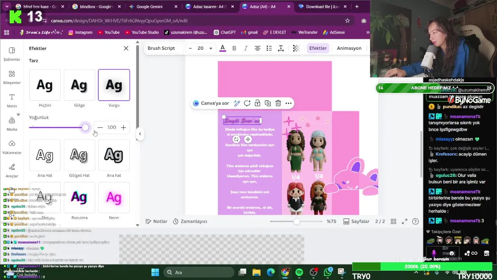Collapse the side panel with arrow handle
The width and height of the screenshot is (497, 280).
[x=140, y=134]
